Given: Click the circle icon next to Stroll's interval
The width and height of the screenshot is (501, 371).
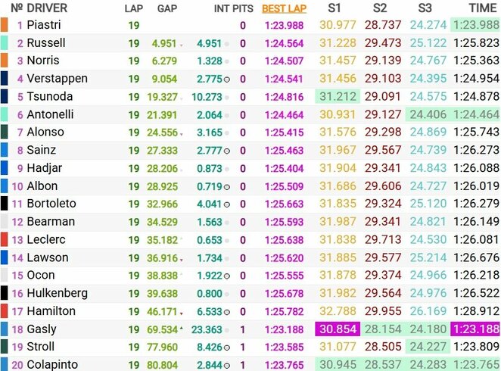Looking at the screenshot, I should [228, 348].
